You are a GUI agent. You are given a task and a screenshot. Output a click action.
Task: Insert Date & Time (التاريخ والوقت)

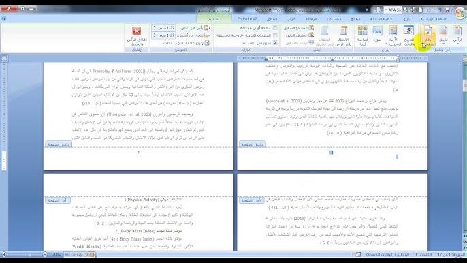coord(409,35)
